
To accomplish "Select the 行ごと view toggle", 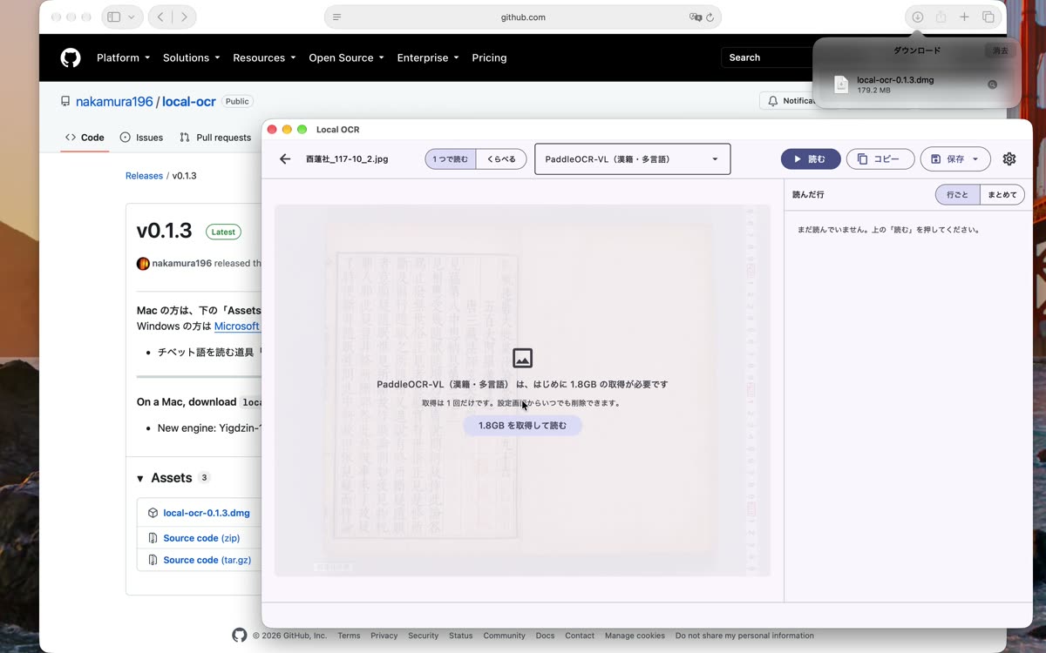I will tap(957, 195).
